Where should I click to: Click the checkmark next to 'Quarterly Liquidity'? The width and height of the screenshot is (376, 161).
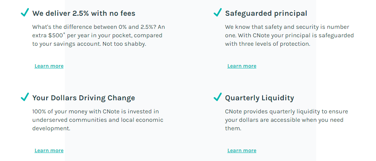click(x=218, y=97)
